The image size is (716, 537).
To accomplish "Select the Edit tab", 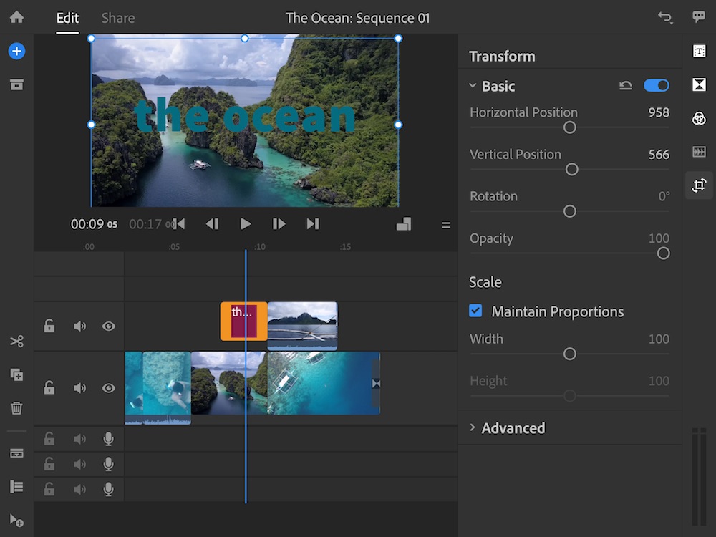I will 67,18.
